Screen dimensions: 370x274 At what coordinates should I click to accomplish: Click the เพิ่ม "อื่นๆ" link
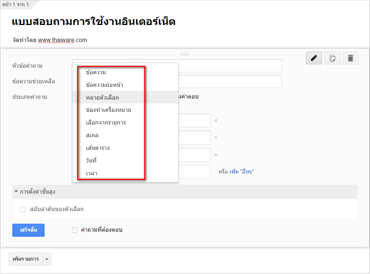click(x=242, y=172)
